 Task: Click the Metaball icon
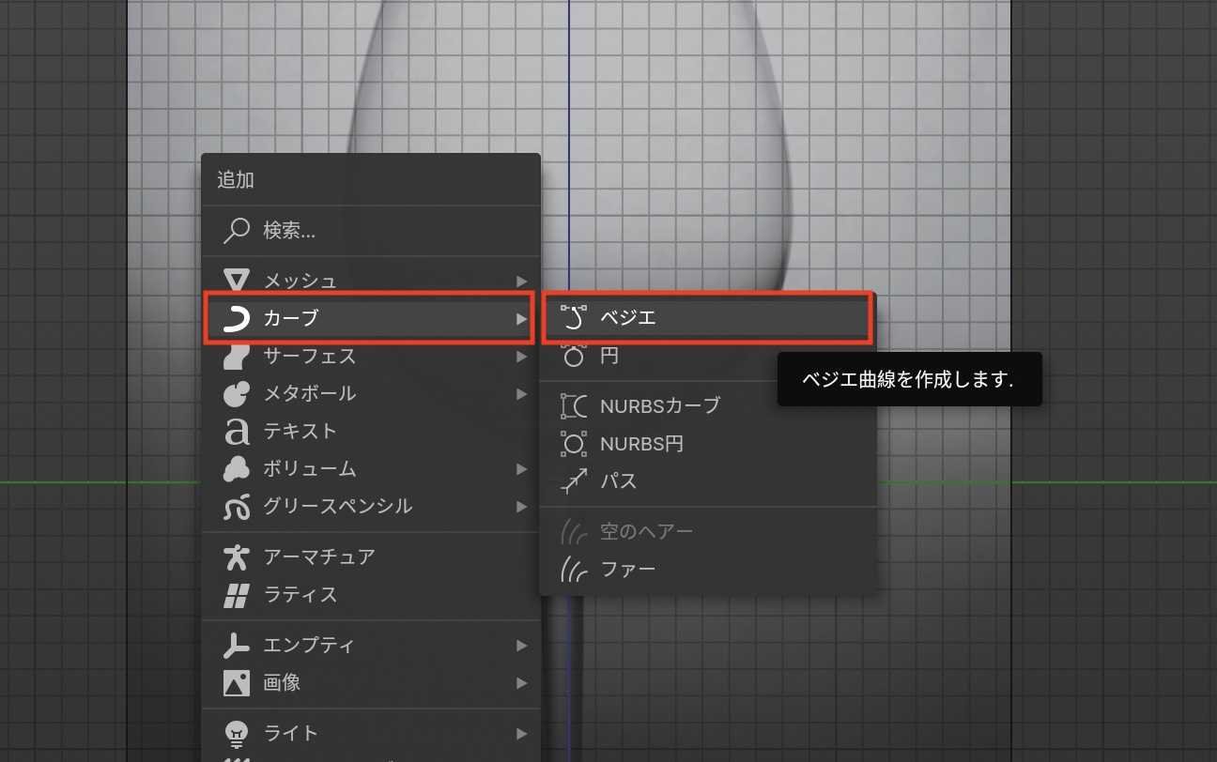(x=237, y=393)
